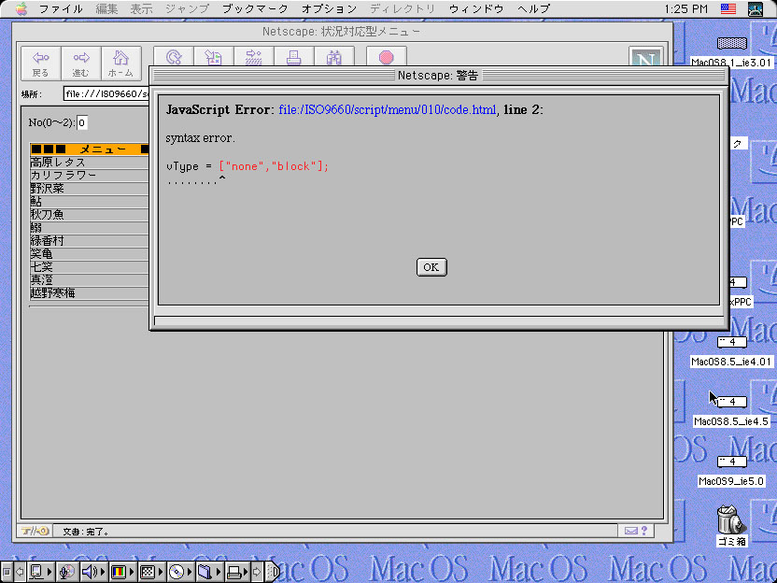777x583 pixels.
Task: Click the security key icon in status bar
Action: click(x=35, y=531)
